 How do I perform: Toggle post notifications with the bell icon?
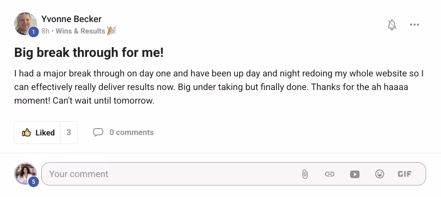392,25
